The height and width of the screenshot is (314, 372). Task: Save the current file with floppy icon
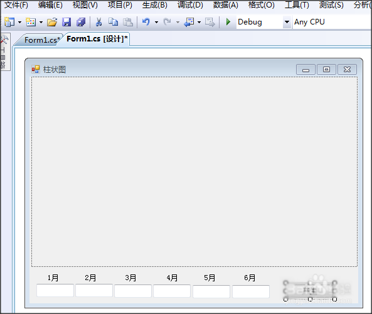(x=66, y=22)
